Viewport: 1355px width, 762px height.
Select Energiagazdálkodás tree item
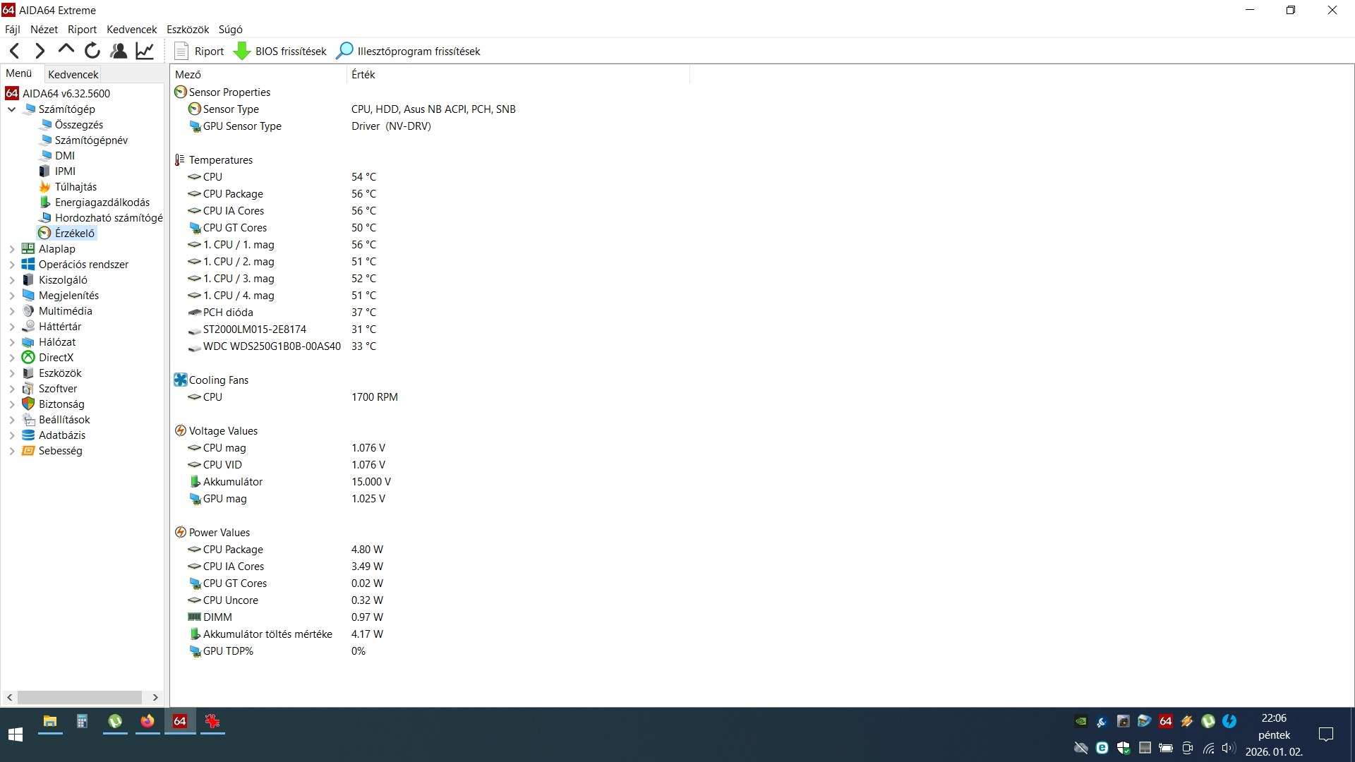point(102,202)
